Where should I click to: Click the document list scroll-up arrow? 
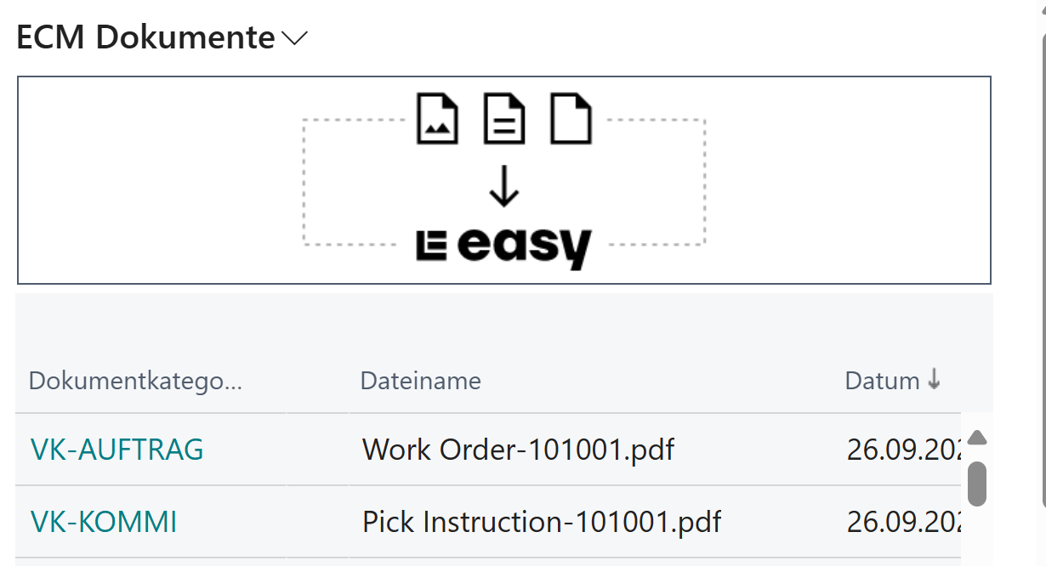(x=977, y=438)
